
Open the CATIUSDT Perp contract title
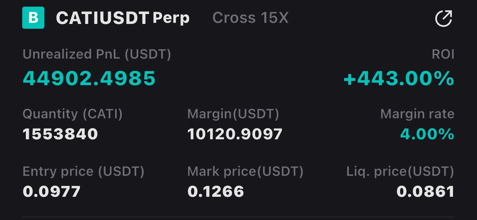pos(123,18)
